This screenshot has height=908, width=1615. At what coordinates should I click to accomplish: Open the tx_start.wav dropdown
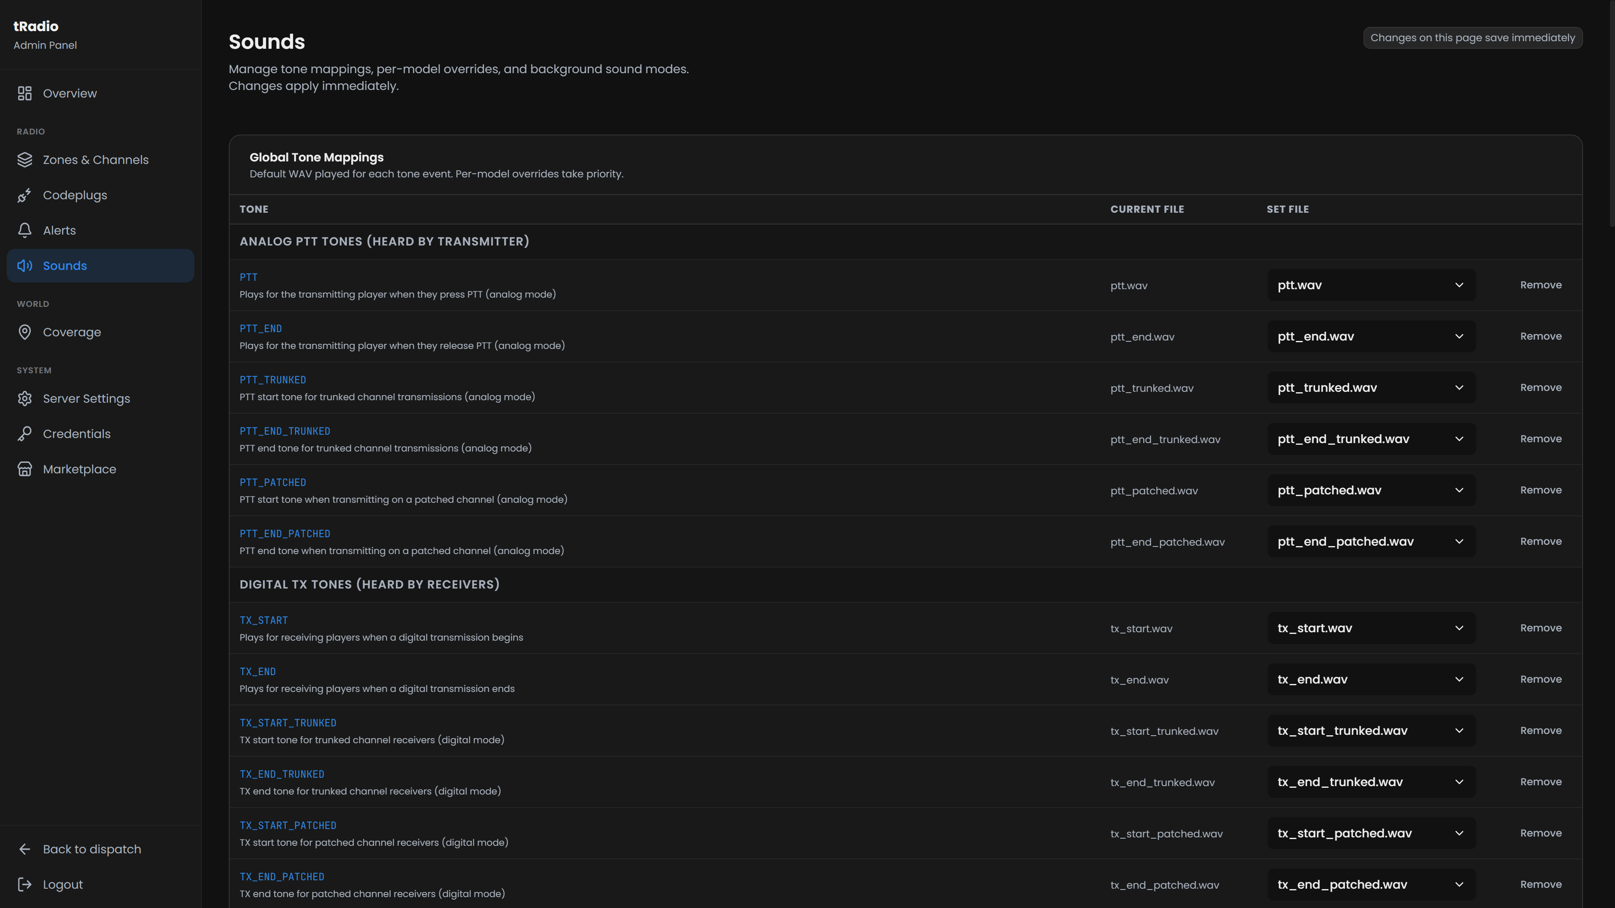point(1371,628)
